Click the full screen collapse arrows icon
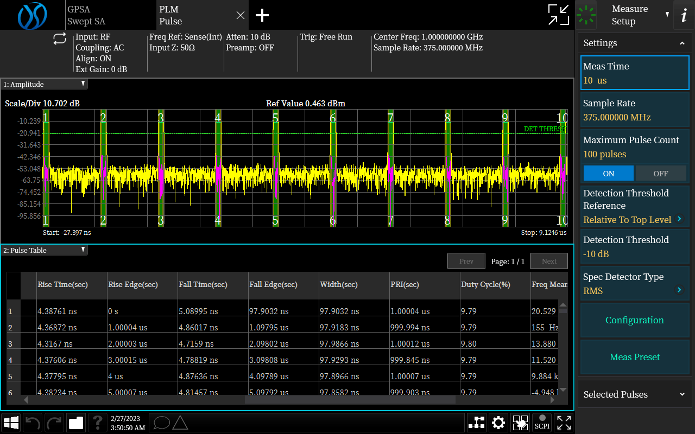The height and width of the screenshot is (434, 695). [x=558, y=15]
